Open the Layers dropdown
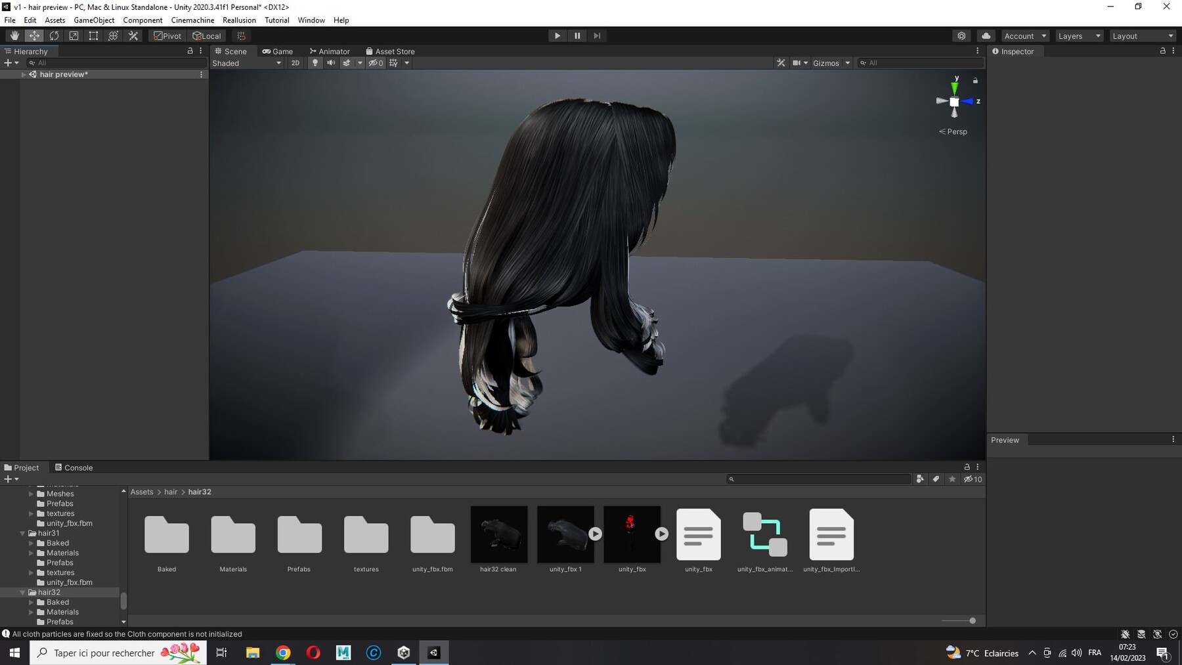The image size is (1182, 665). point(1079,36)
